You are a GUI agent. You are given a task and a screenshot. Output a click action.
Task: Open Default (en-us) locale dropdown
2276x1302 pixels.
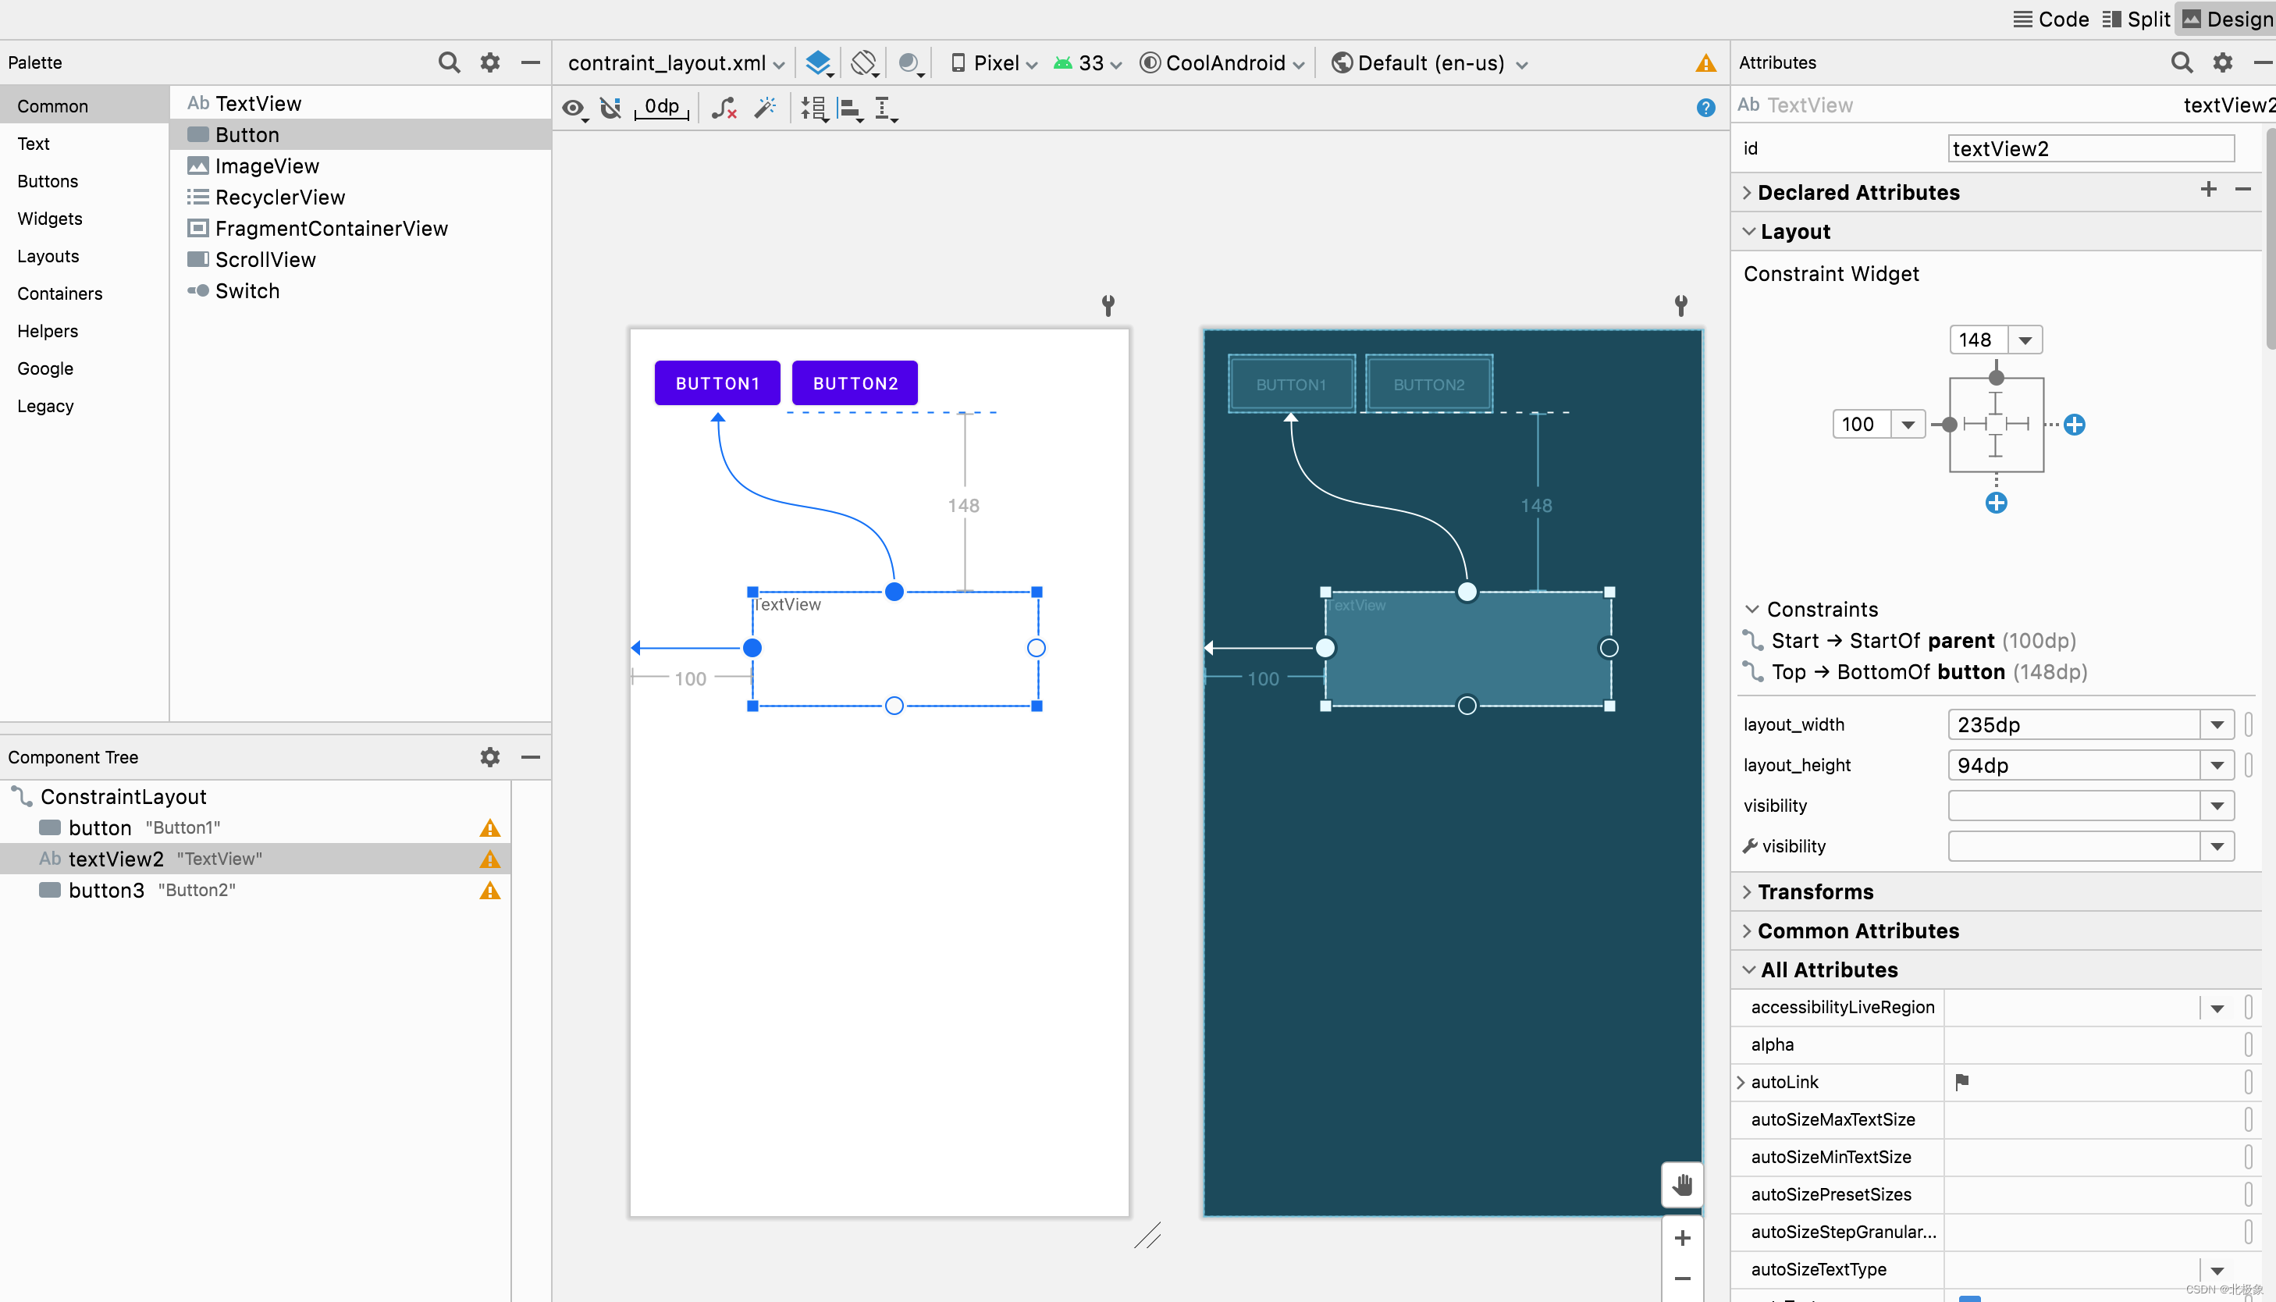1429,63
